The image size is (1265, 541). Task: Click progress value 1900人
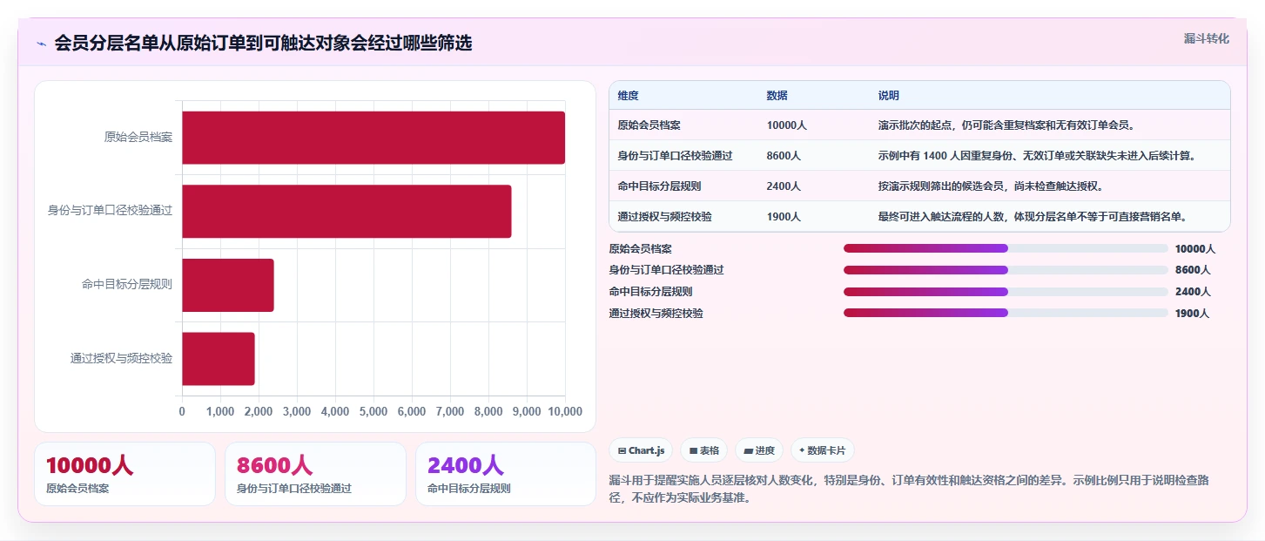pyautogui.click(x=1192, y=314)
